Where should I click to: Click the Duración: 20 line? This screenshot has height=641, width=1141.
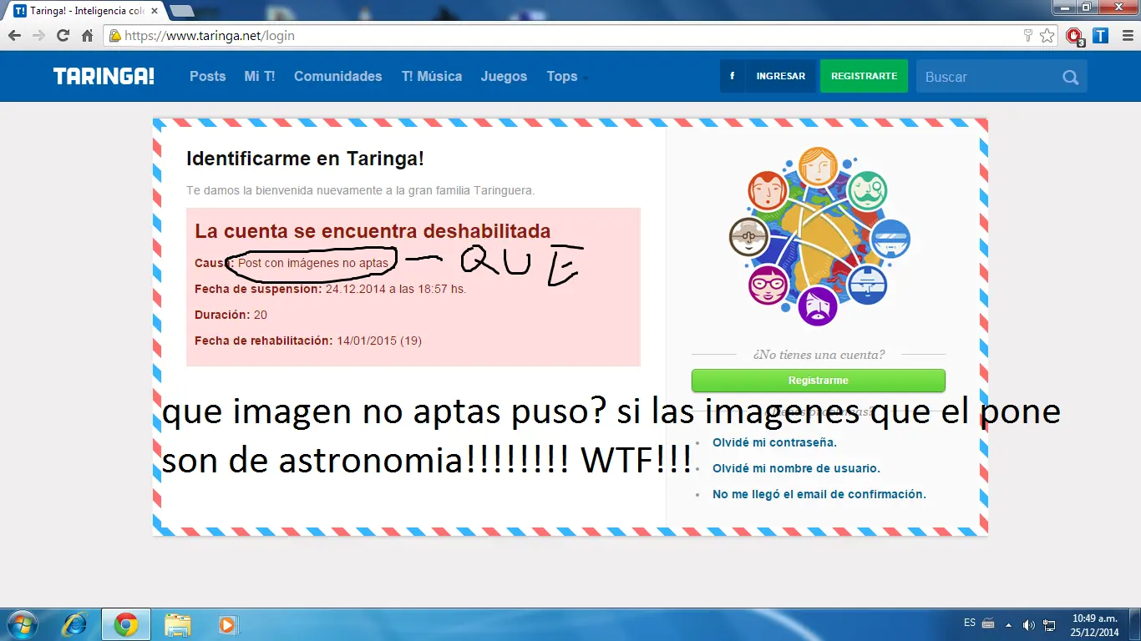click(231, 315)
